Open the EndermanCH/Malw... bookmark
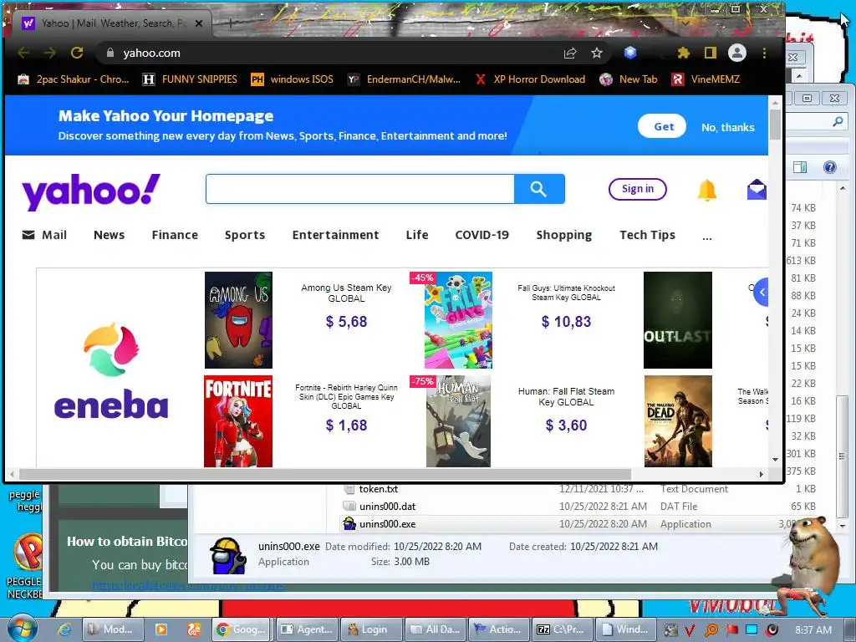The width and height of the screenshot is (856, 642). coord(405,79)
